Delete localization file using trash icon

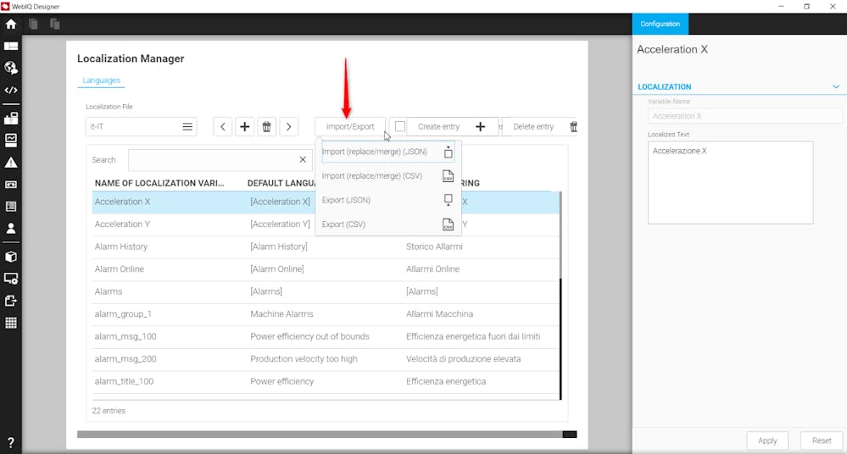pyautogui.click(x=267, y=127)
